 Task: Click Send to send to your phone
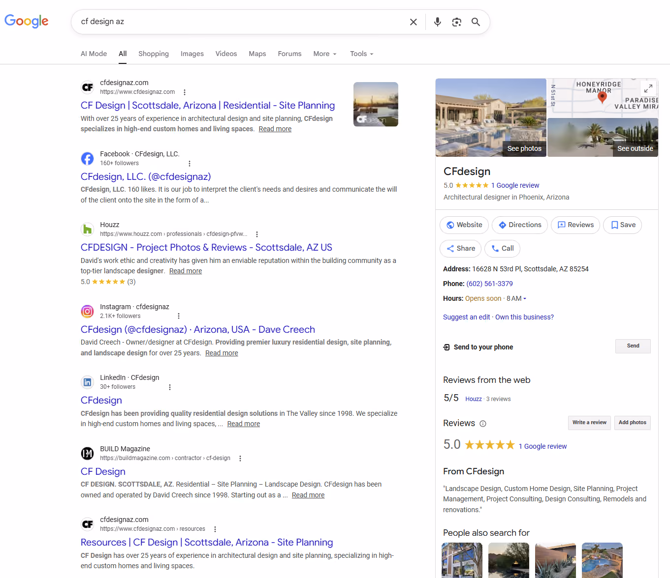(x=633, y=346)
